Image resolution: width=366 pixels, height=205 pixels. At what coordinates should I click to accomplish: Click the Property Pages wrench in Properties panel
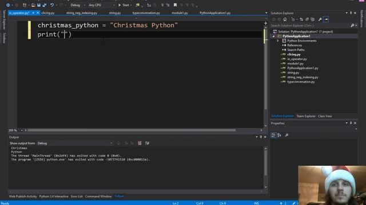click(x=287, y=135)
